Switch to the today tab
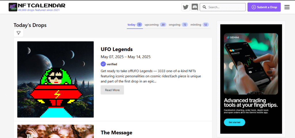This screenshot has height=138, width=295. 135,25
